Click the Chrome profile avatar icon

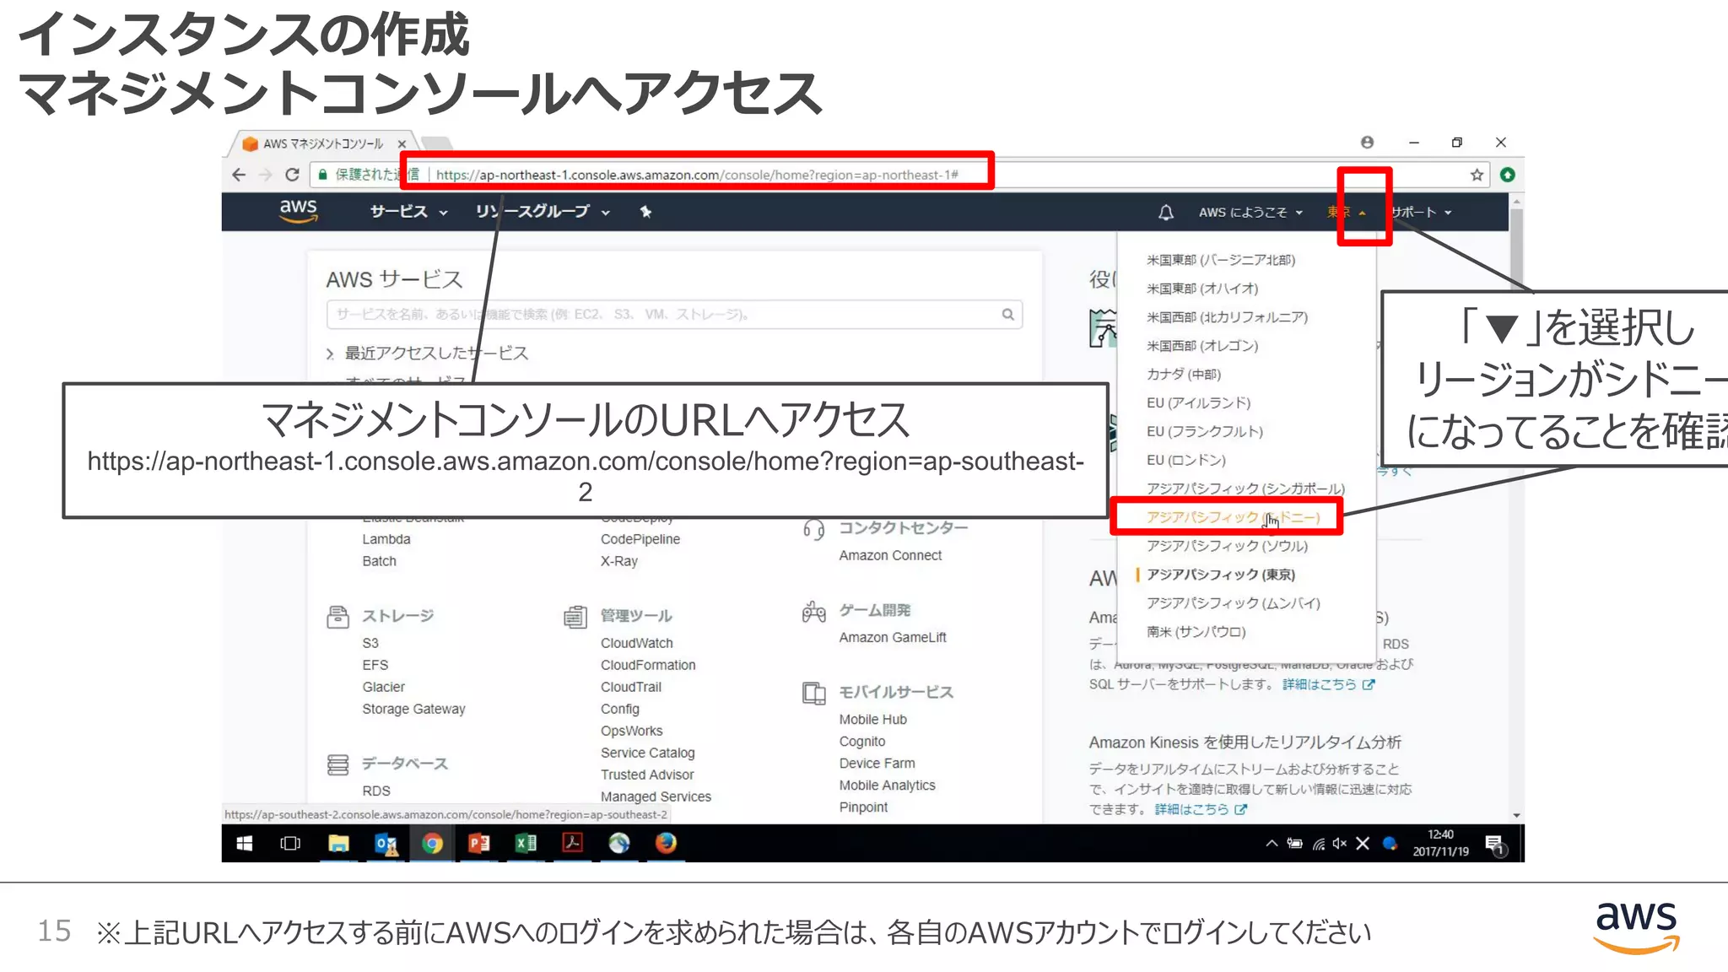[1368, 143]
